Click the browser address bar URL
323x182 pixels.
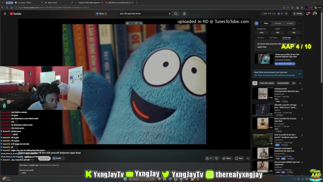click(x=53, y=8)
